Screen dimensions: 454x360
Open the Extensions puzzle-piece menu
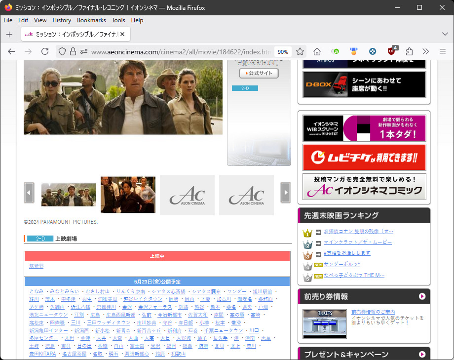(409, 51)
